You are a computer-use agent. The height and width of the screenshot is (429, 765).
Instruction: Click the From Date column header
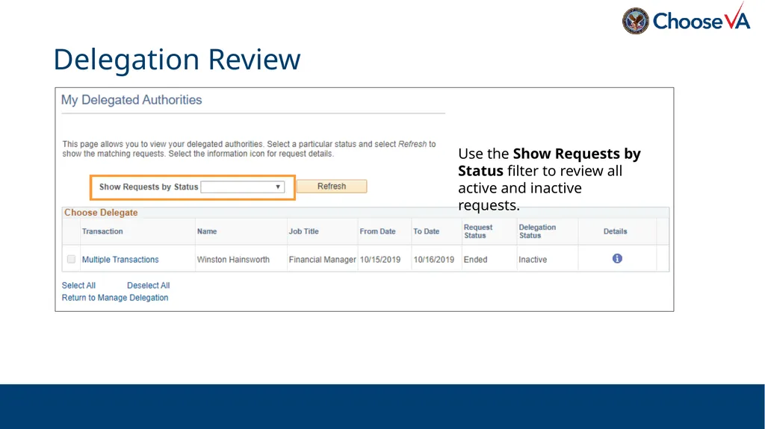[x=377, y=231]
